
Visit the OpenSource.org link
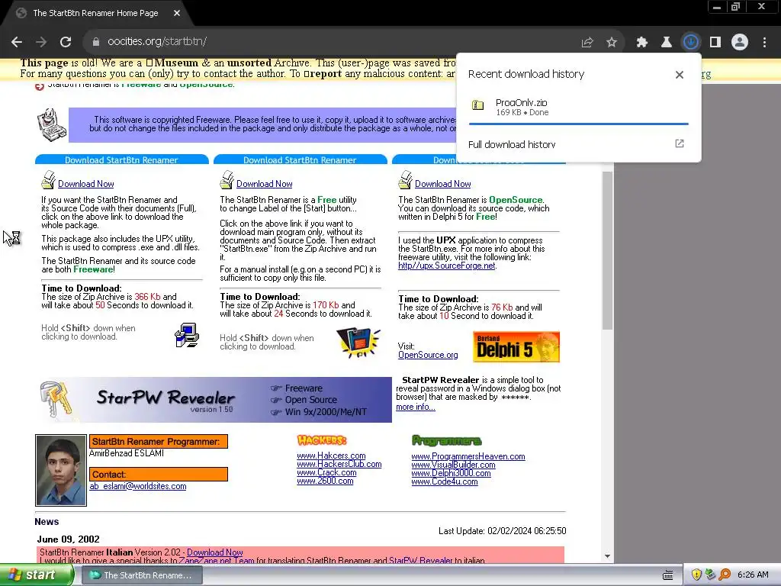(428, 355)
